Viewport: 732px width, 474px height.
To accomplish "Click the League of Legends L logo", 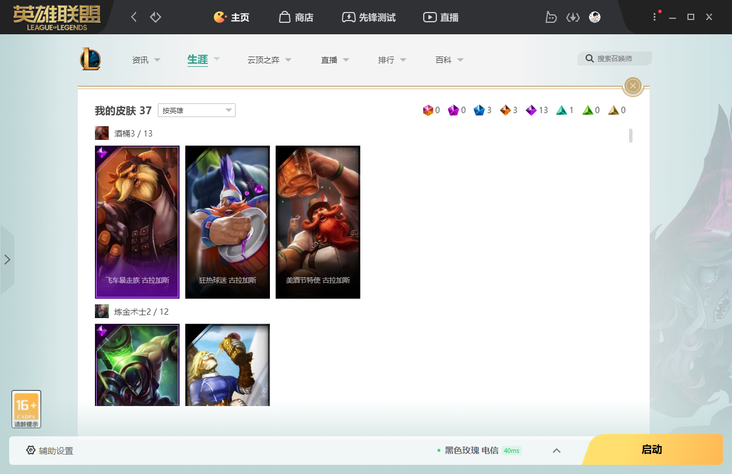I will 90,59.
